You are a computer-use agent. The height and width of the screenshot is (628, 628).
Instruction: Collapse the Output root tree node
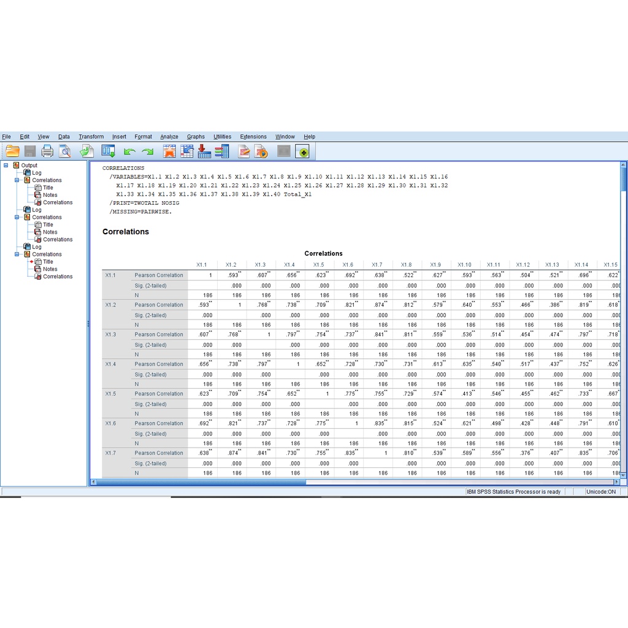6,165
